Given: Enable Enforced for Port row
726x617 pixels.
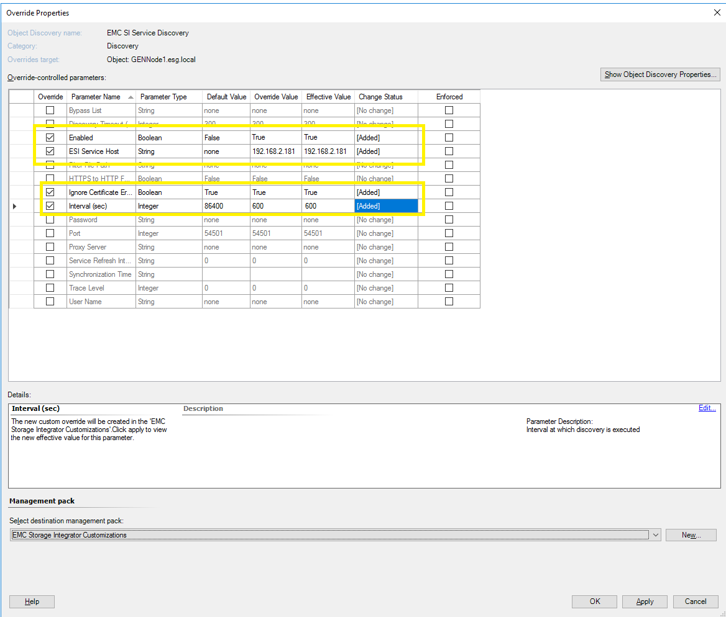Looking at the screenshot, I should [x=449, y=233].
